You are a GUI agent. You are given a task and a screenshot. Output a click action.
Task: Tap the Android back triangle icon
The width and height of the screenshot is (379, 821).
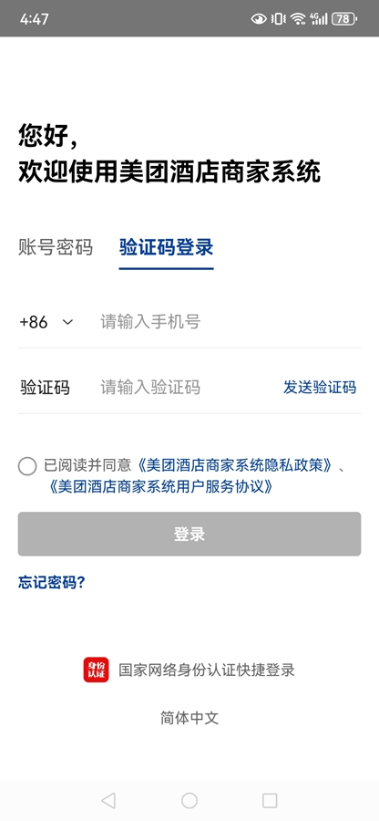coord(108,800)
